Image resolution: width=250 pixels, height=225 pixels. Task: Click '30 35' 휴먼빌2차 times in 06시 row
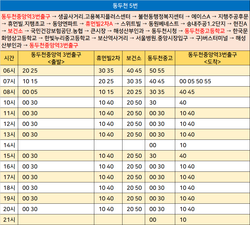(x=106, y=71)
